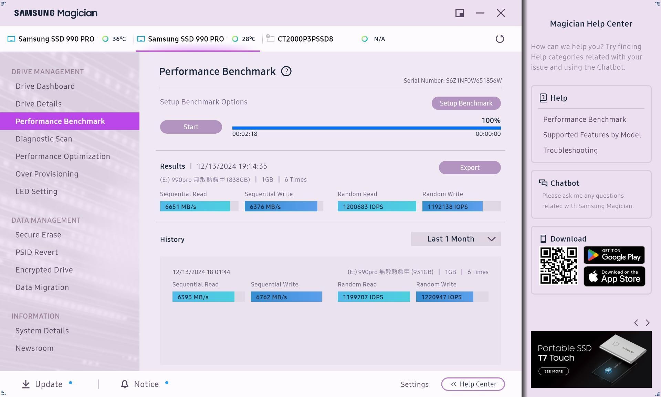The width and height of the screenshot is (661, 397).
Task: Click the refresh drives icon
Action: pyautogui.click(x=500, y=39)
